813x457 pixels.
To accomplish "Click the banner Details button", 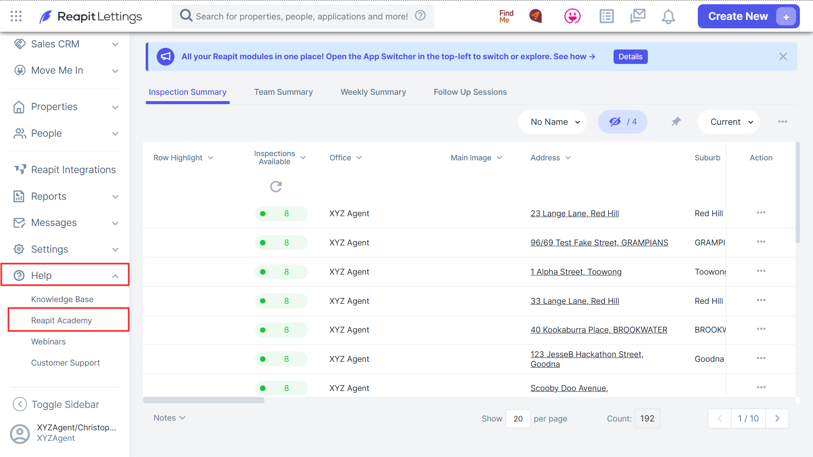I will click(630, 57).
